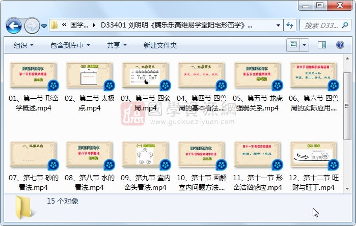Change view with the view icon button
Screen dimensions: 356x226
click(x=293, y=44)
